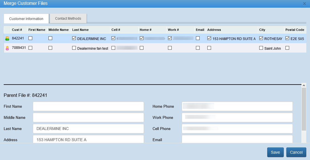Save the merged customer file
The width and height of the screenshot is (310, 160).
275,152
